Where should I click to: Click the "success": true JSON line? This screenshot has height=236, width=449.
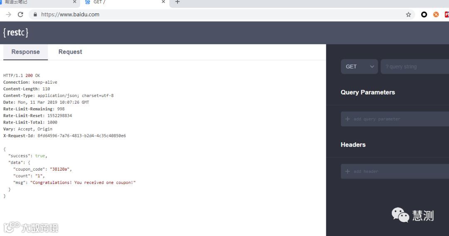point(28,156)
